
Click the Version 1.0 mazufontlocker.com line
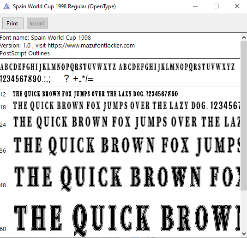67,46
